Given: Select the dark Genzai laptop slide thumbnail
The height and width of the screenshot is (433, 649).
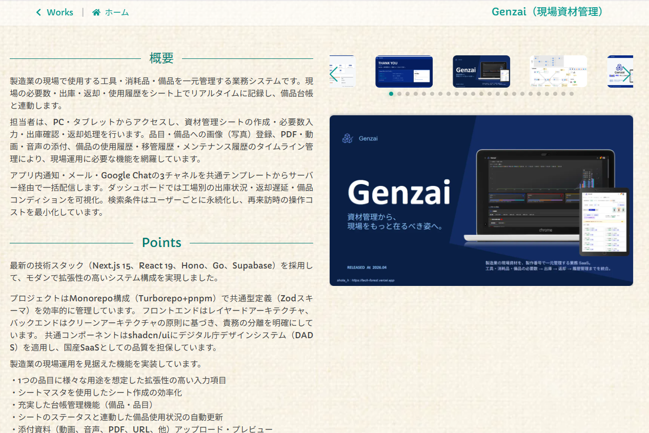Looking at the screenshot, I should 481,71.
